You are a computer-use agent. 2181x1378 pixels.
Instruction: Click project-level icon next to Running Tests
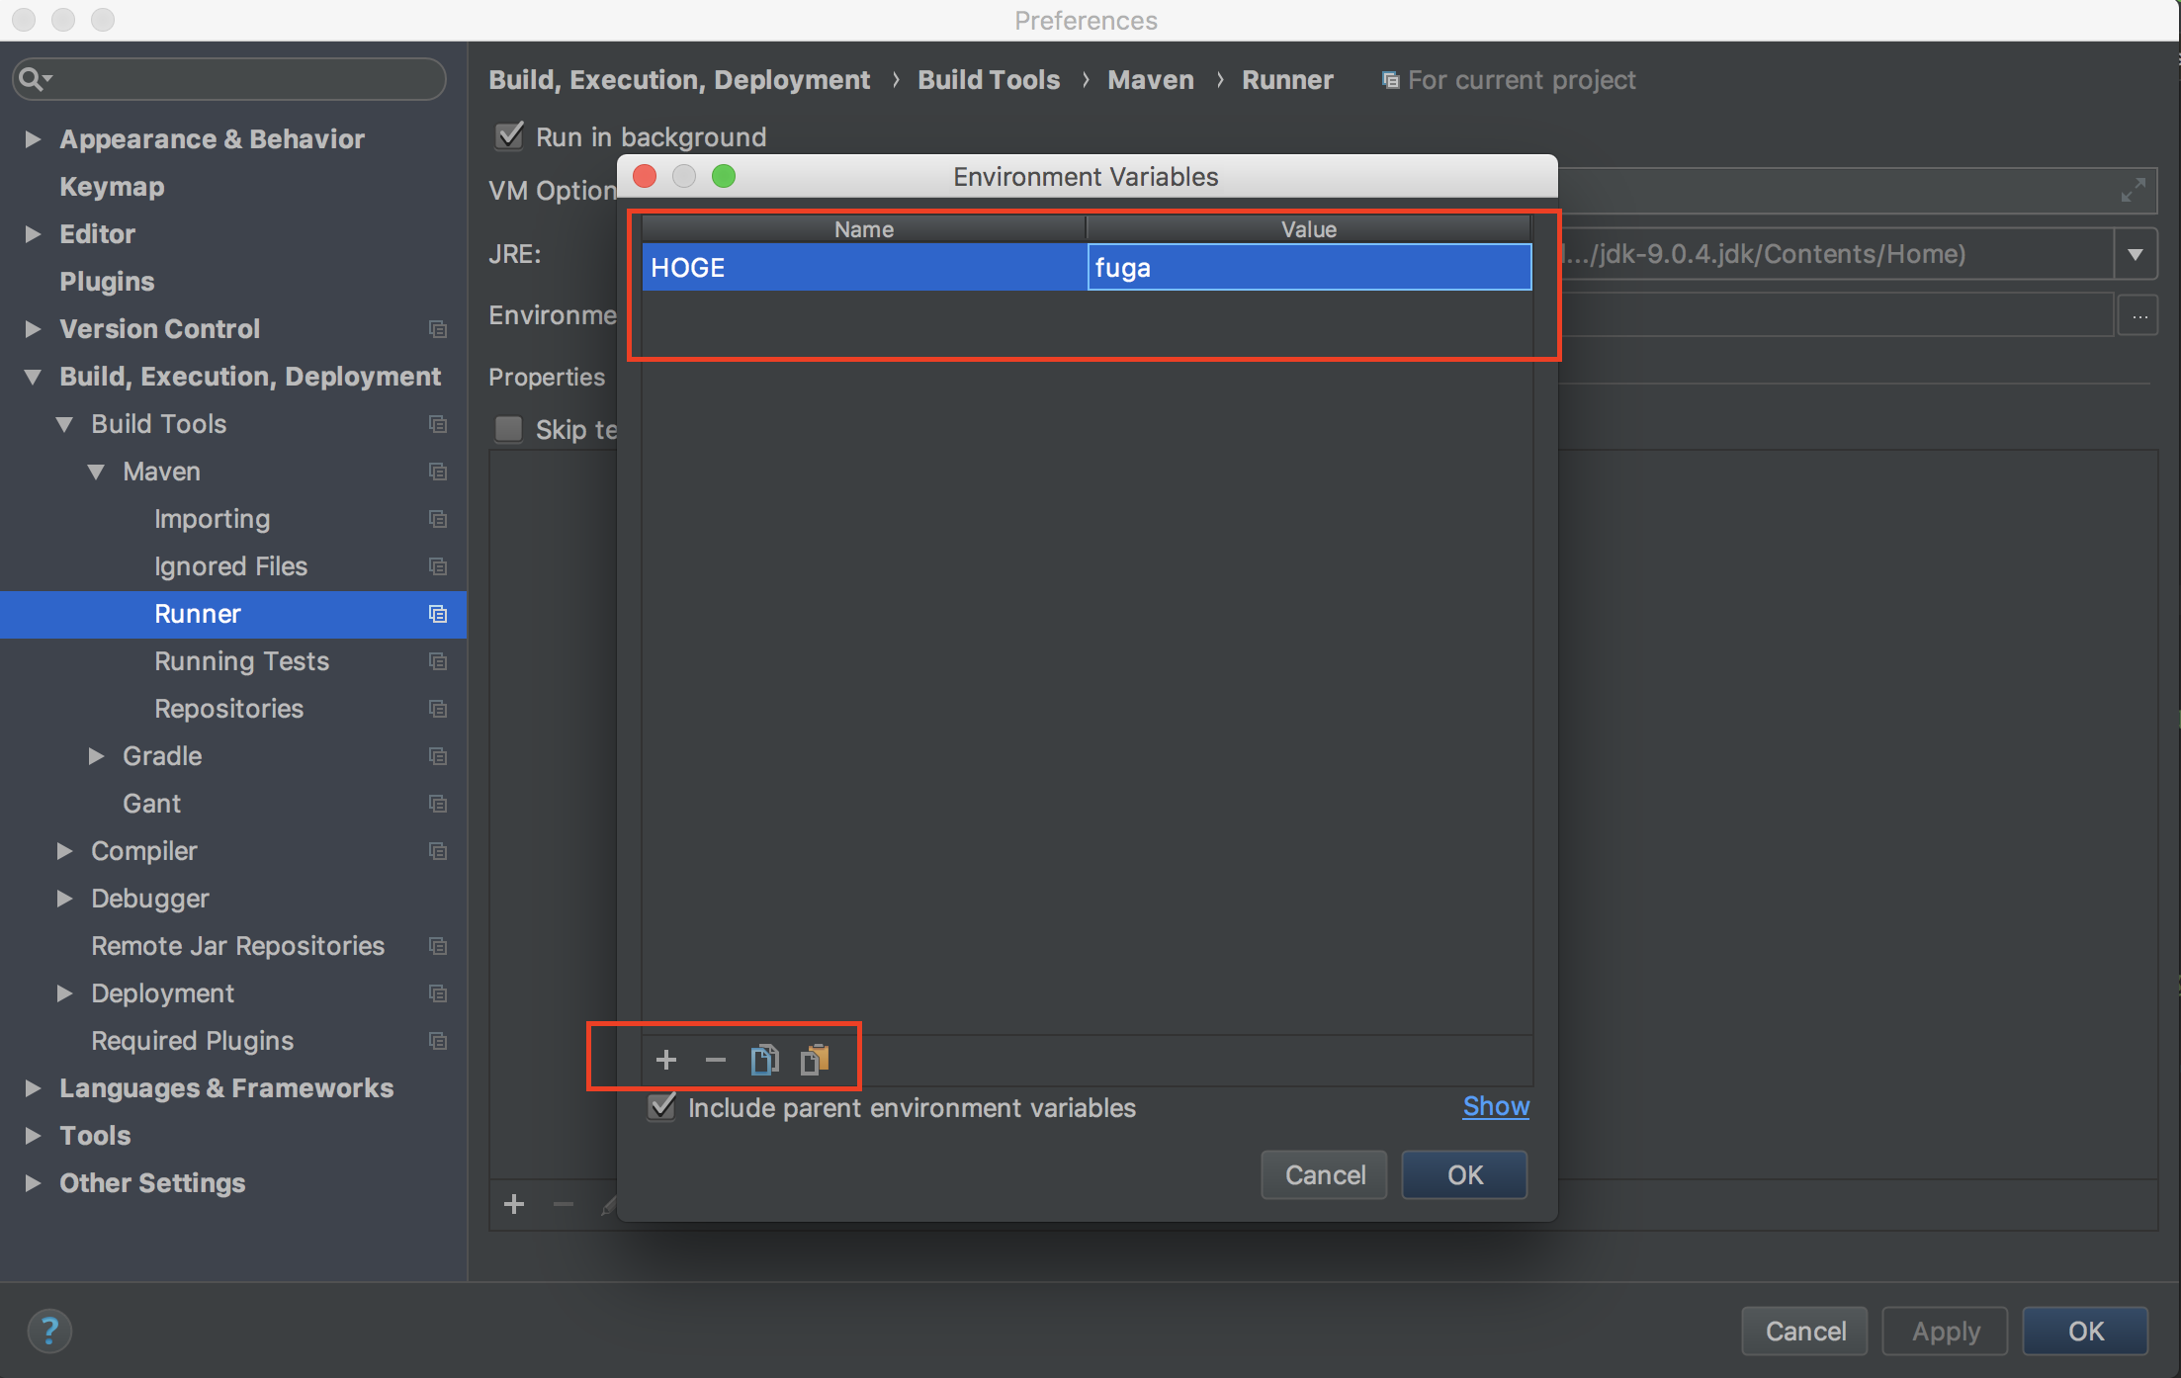click(x=438, y=661)
